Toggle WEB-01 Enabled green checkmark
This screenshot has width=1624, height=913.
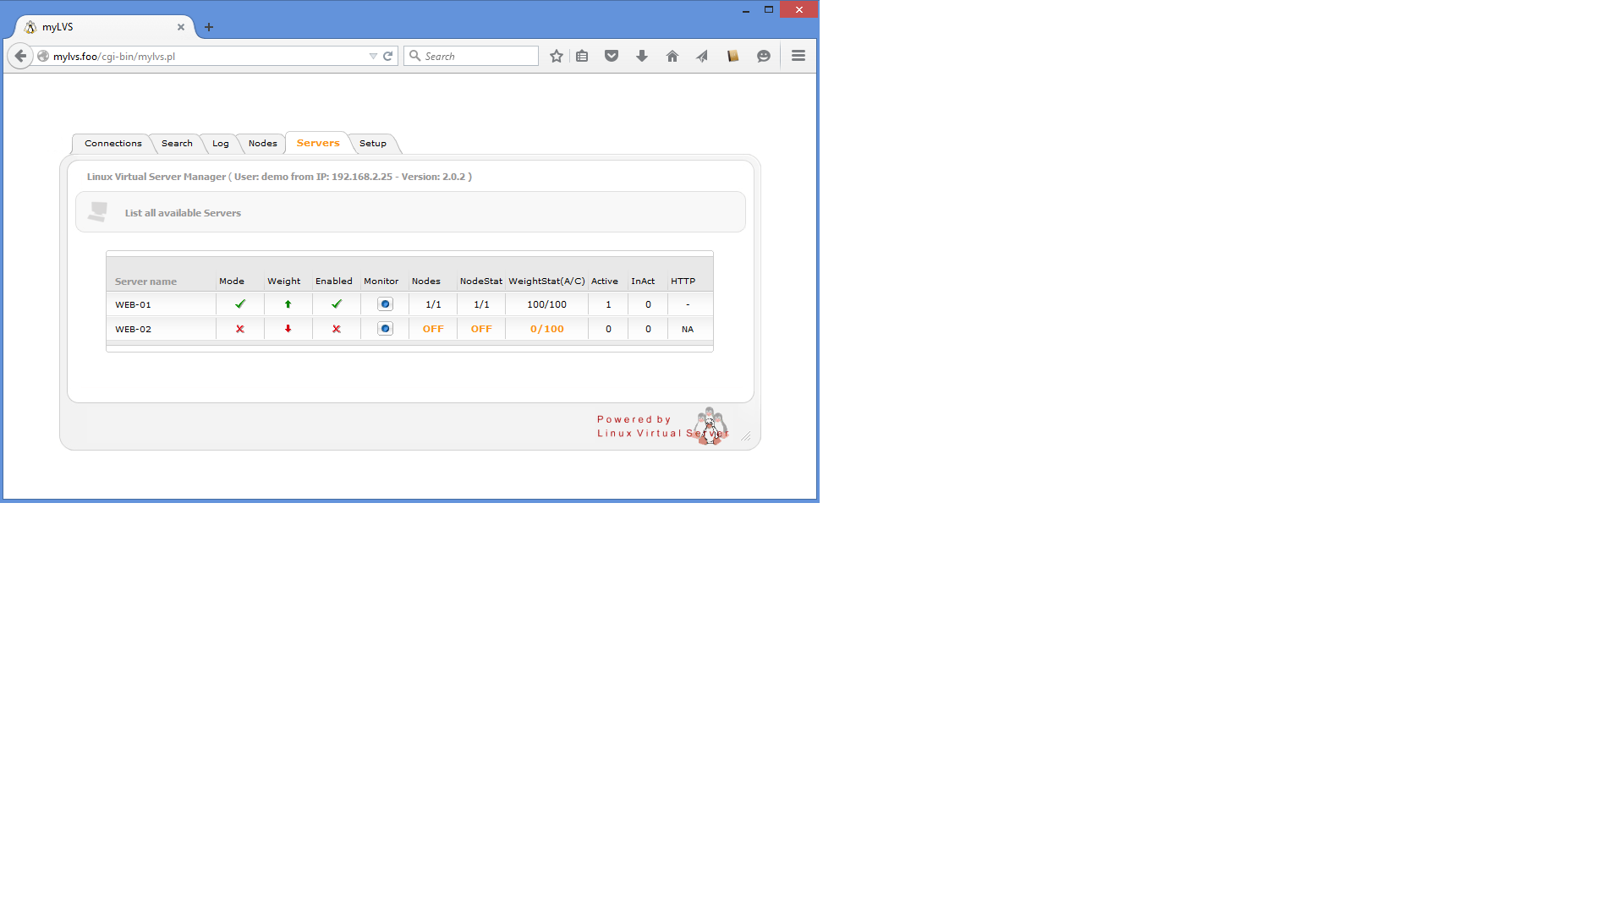click(337, 304)
